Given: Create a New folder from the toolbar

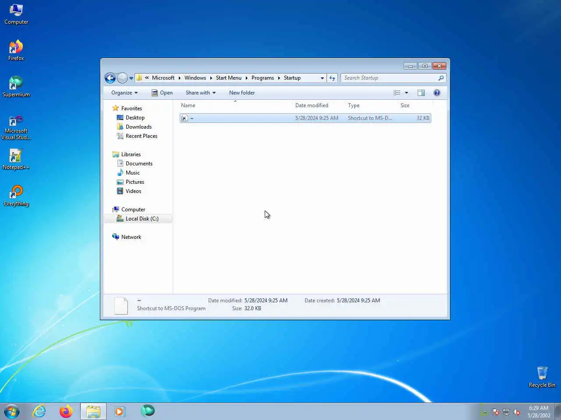Looking at the screenshot, I should point(242,93).
